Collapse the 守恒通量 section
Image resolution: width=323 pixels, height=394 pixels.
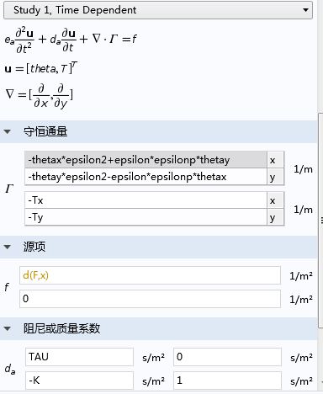[8, 131]
